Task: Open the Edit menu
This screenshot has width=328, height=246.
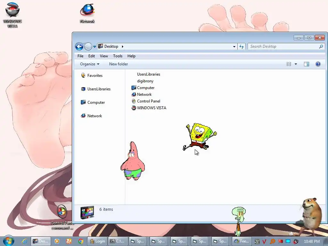Action: (x=91, y=56)
